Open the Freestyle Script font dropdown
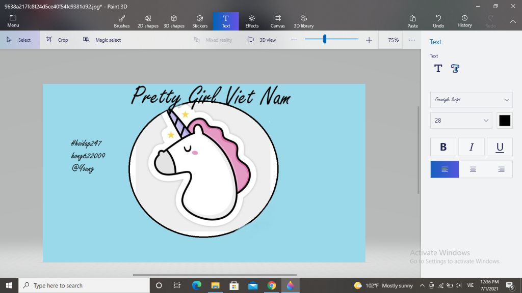This screenshot has width=522, height=293. (472, 100)
